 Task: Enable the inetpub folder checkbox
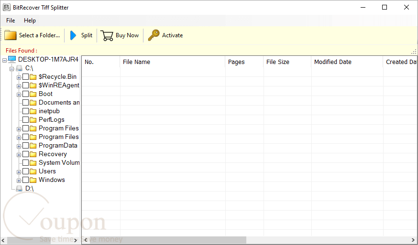coord(26,111)
